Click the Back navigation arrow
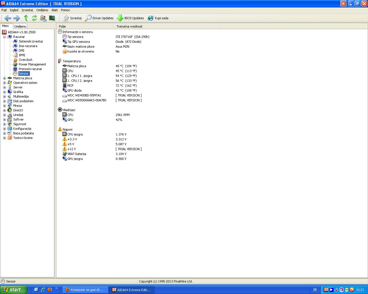 pyautogui.click(x=8, y=18)
